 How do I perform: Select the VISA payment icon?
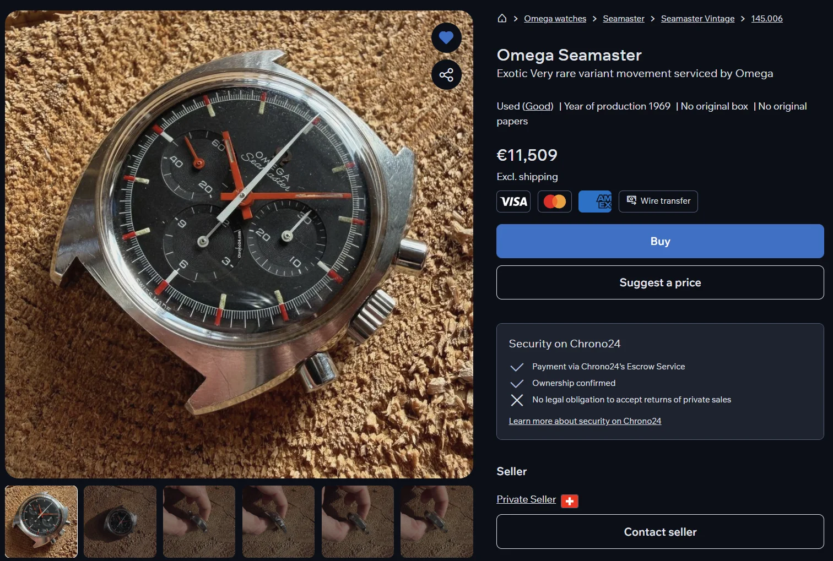(513, 201)
